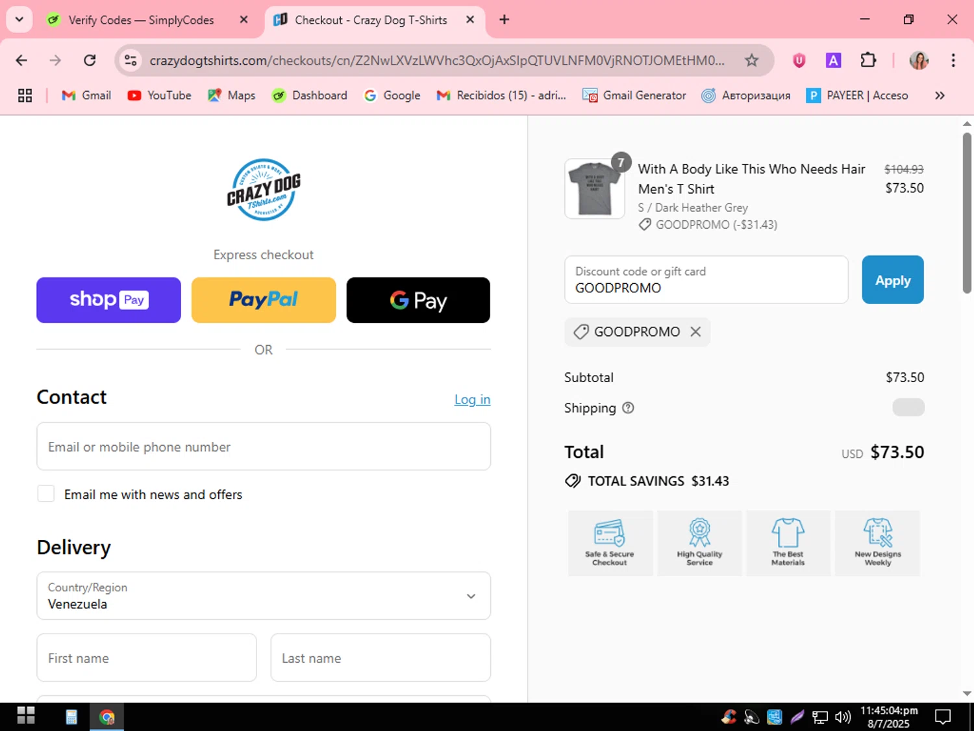Click the Apply discount button
Viewport: 974px width, 731px height.
point(893,280)
